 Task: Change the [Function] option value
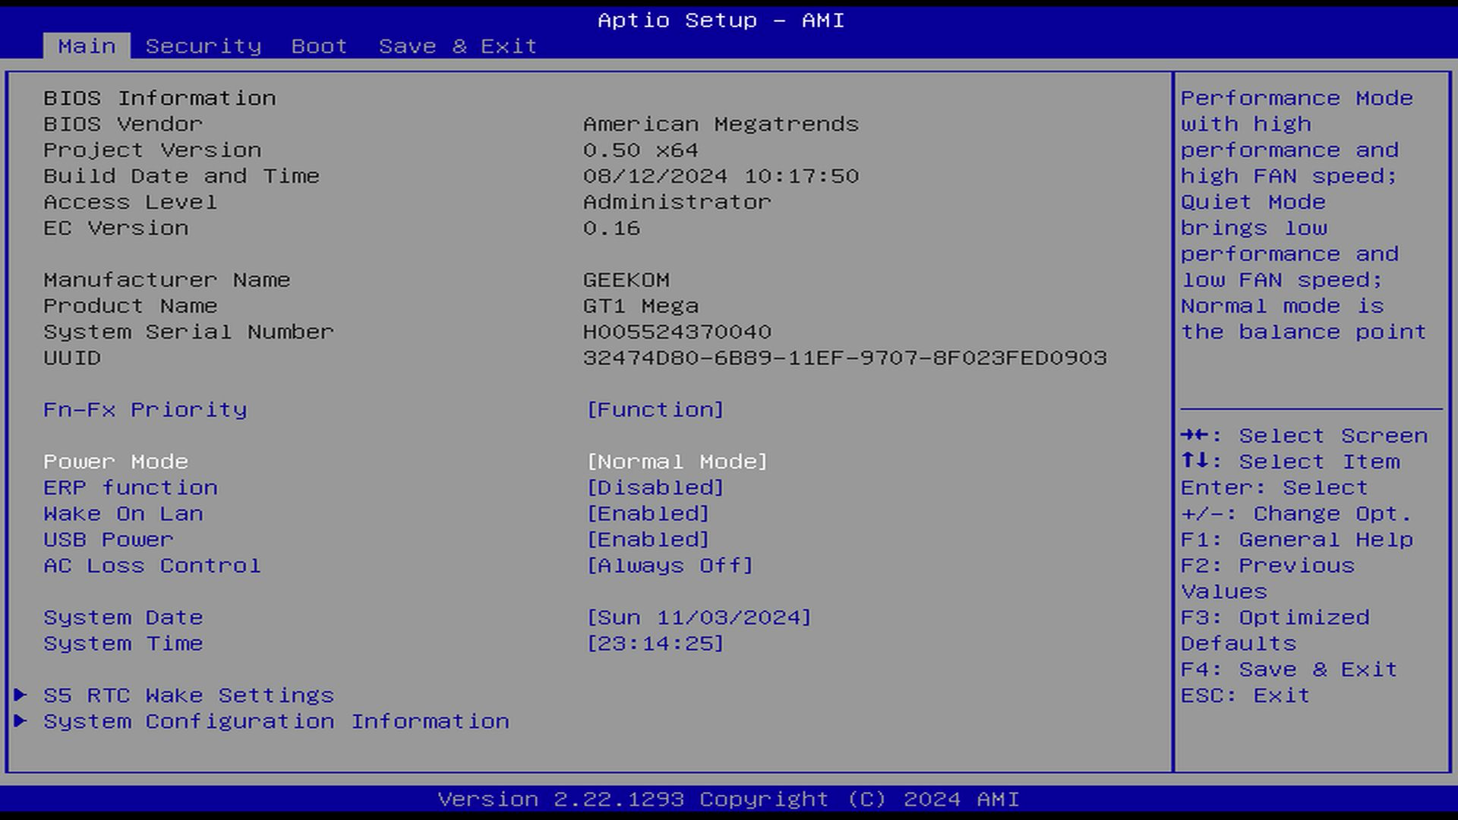click(x=655, y=410)
